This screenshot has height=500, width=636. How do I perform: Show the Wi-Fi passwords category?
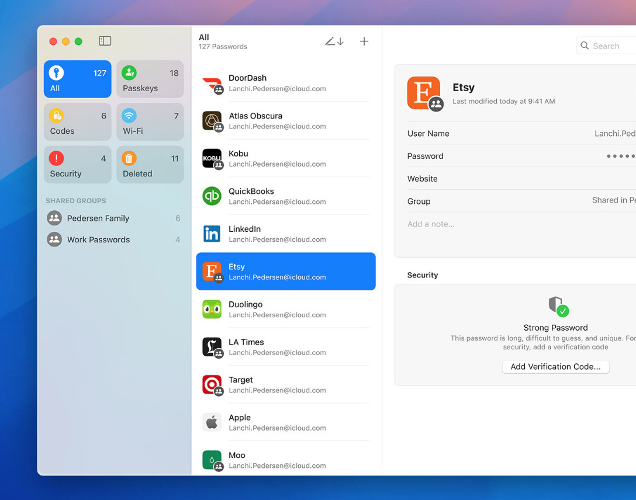[x=150, y=122]
